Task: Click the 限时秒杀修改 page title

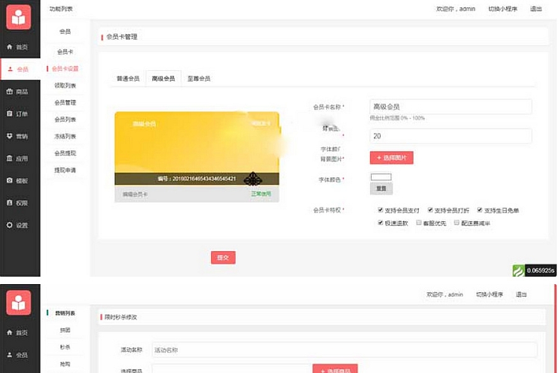Action: (x=121, y=317)
